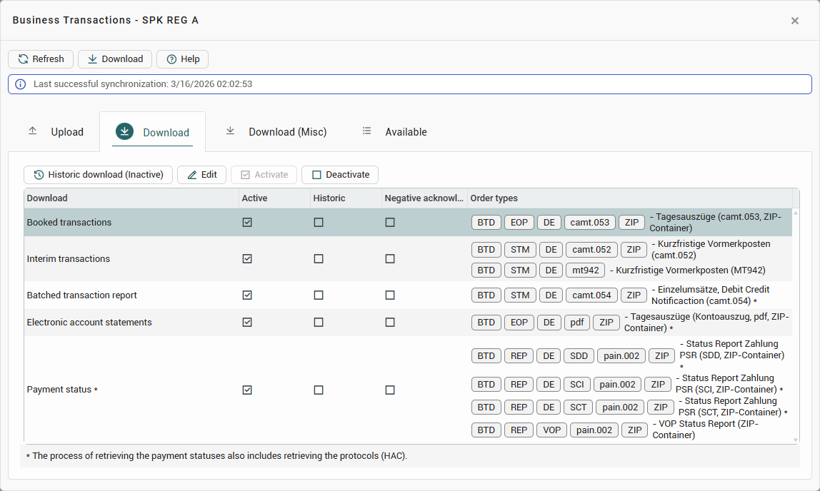Click the Deactivate button

point(340,175)
